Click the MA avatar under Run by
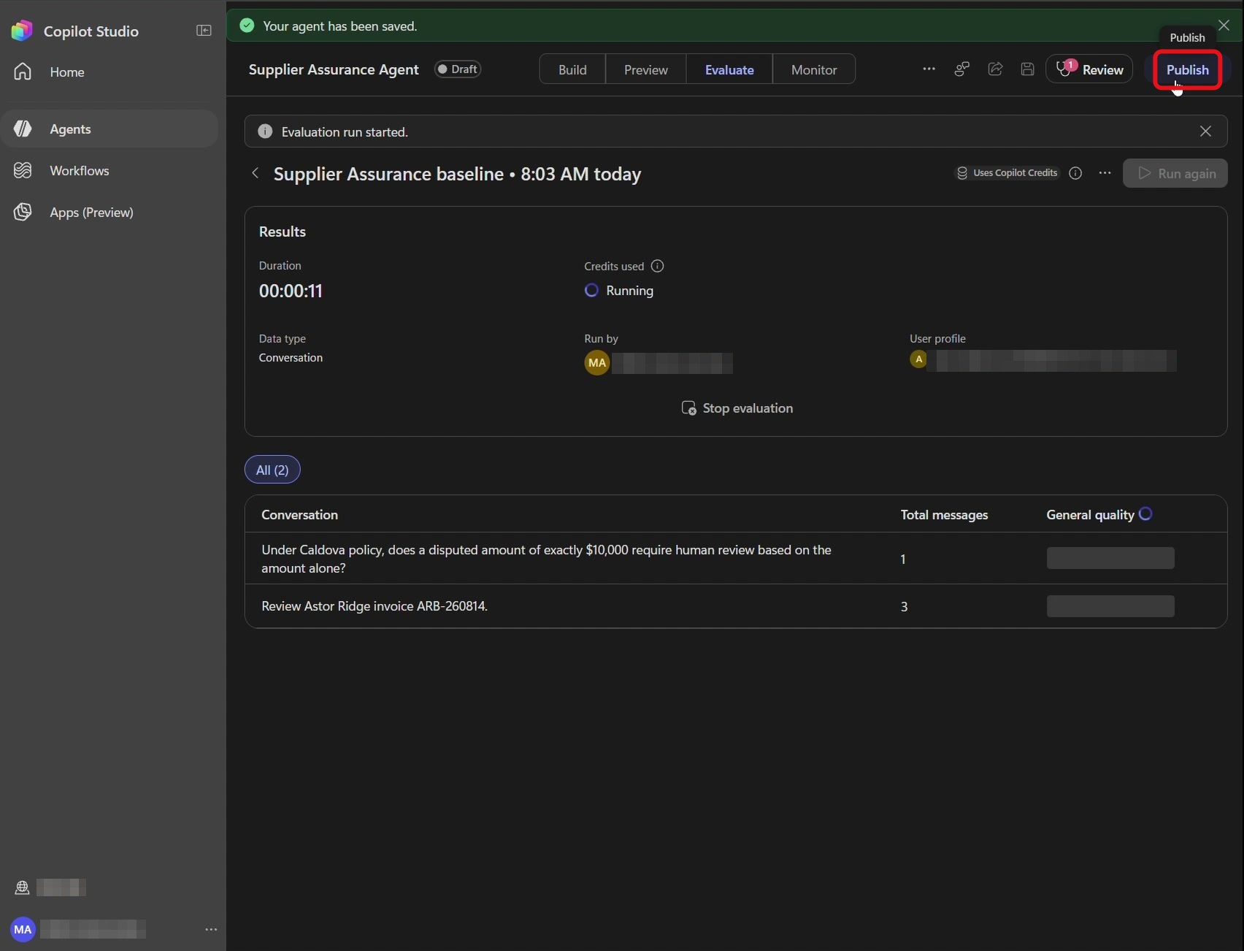Image resolution: width=1244 pixels, height=951 pixels. pyautogui.click(x=597, y=363)
